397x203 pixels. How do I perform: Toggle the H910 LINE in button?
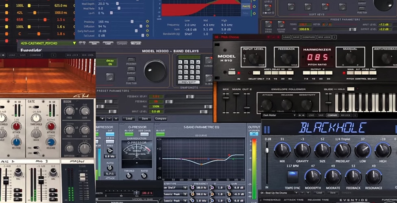click(232, 73)
